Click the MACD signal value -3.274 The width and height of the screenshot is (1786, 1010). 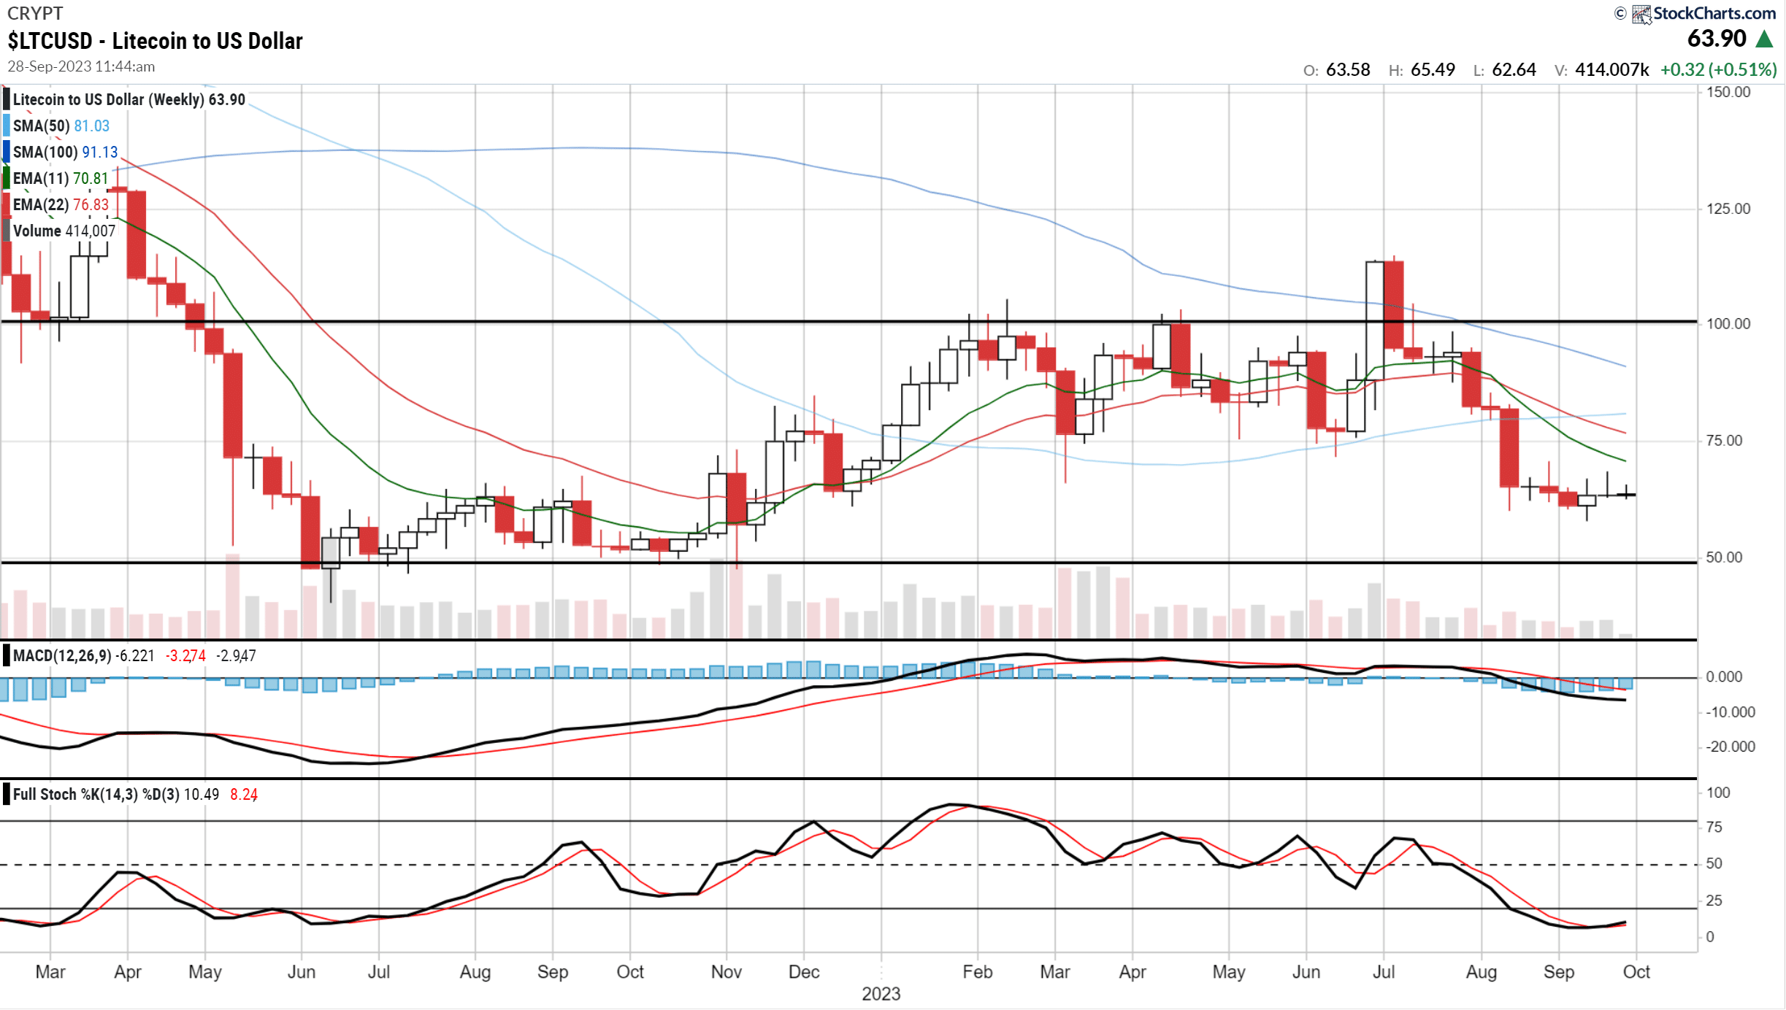click(185, 656)
